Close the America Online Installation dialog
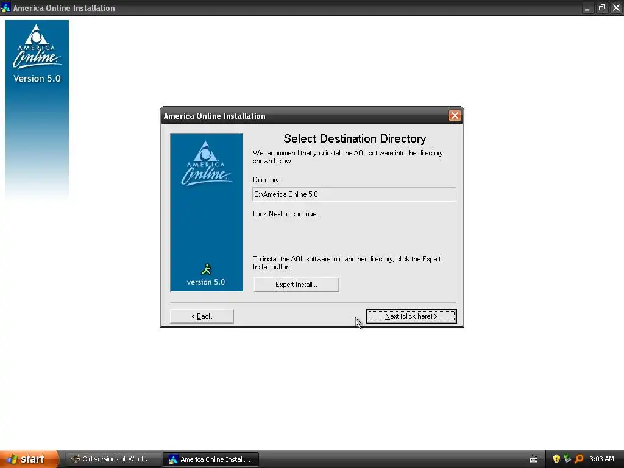This screenshot has width=624, height=468. coord(455,115)
